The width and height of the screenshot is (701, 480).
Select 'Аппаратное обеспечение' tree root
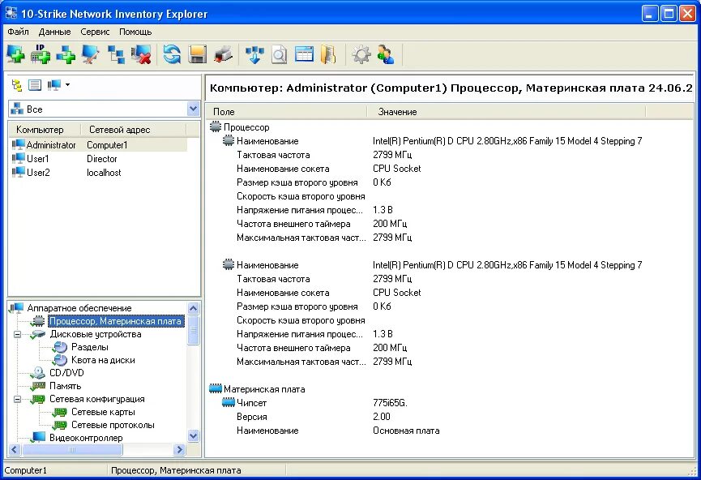point(79,308)
